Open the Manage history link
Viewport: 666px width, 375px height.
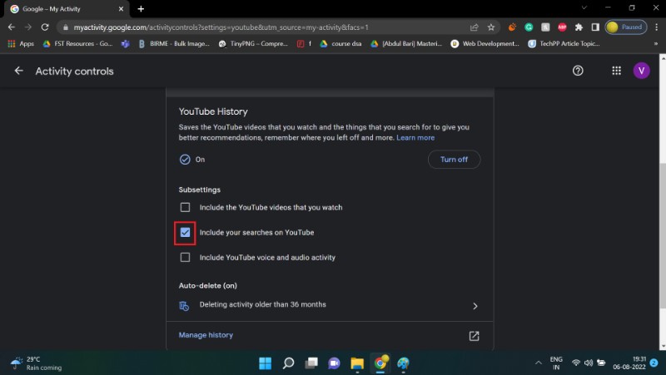click(x=206, y=335)
